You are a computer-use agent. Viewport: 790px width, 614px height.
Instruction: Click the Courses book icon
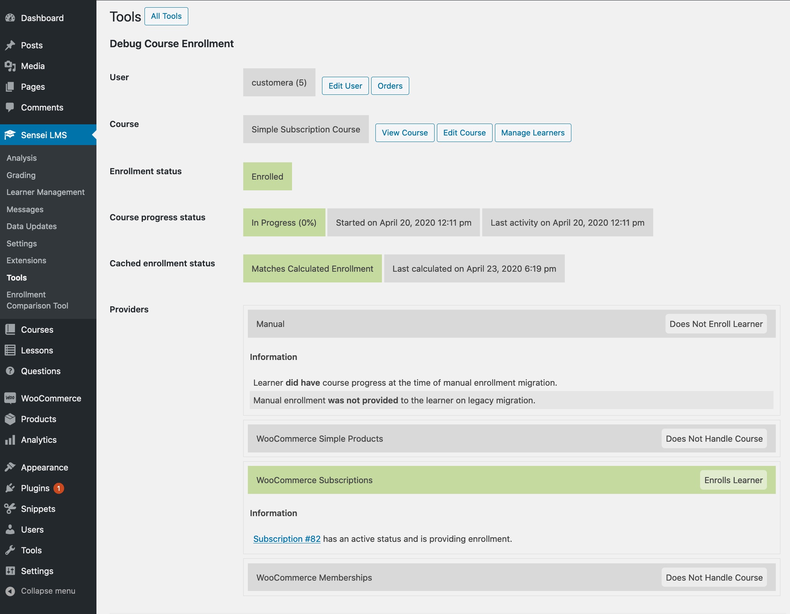[x=10, y=330]
